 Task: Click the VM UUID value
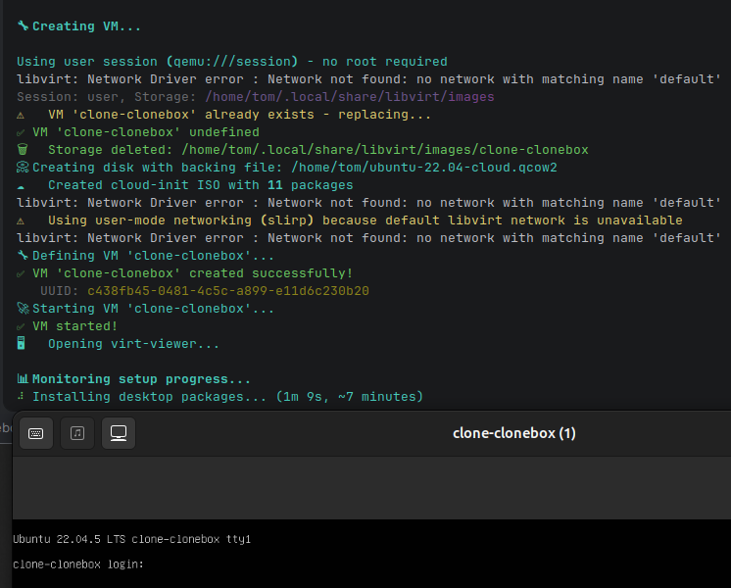pos(228,291)
